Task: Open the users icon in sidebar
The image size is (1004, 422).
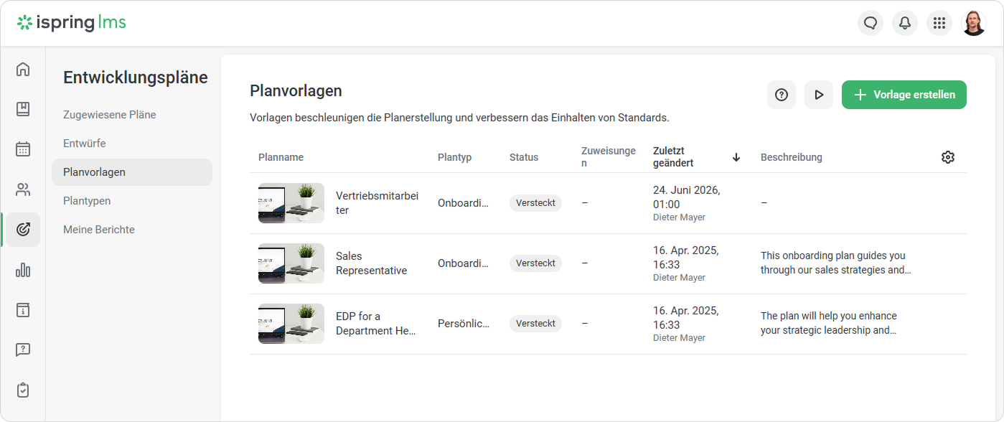Action: click(x=23, y=189)
